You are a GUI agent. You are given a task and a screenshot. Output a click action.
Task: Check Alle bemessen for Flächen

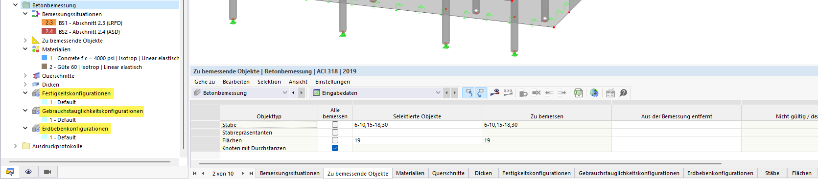pos(335,140)
